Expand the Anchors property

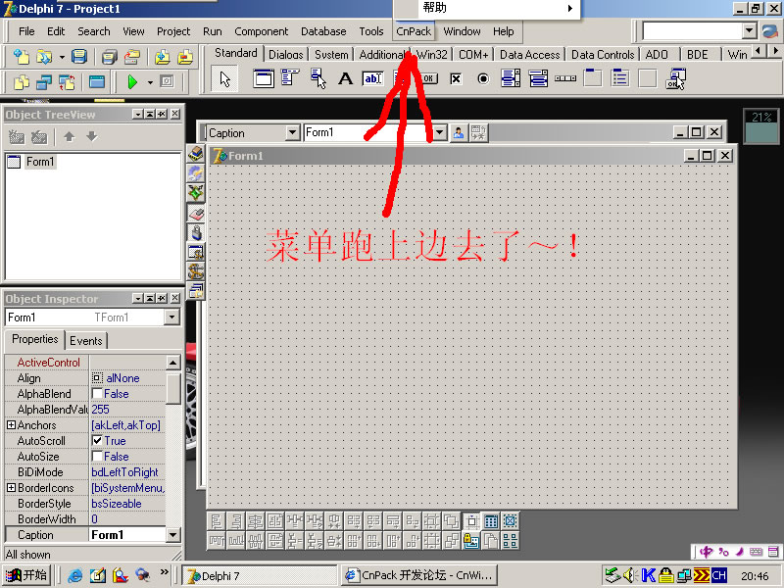(x=11, y=425)
